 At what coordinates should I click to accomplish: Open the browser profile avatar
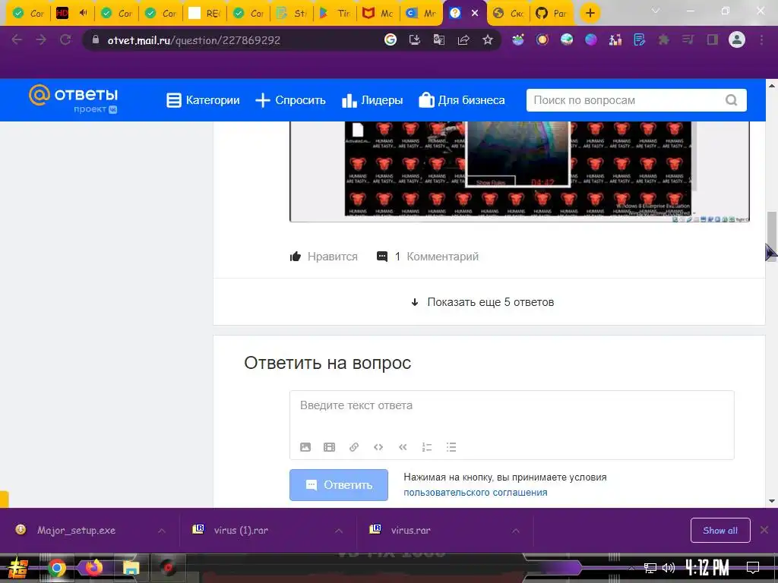[x=737, y=39]
